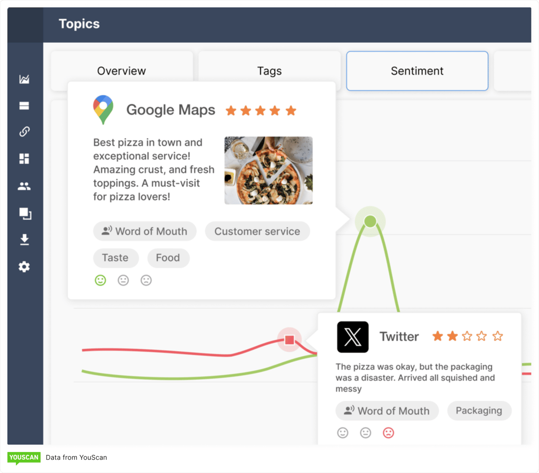The image size is (539, 473).
Task: Click the red square marker on chart
Action: 289,340
